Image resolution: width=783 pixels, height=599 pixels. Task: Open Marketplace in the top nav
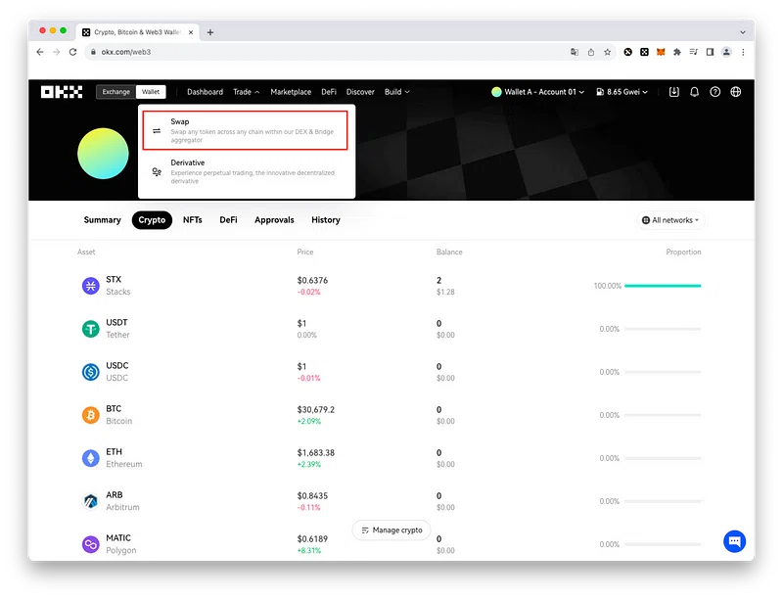(x=291, y=92)
